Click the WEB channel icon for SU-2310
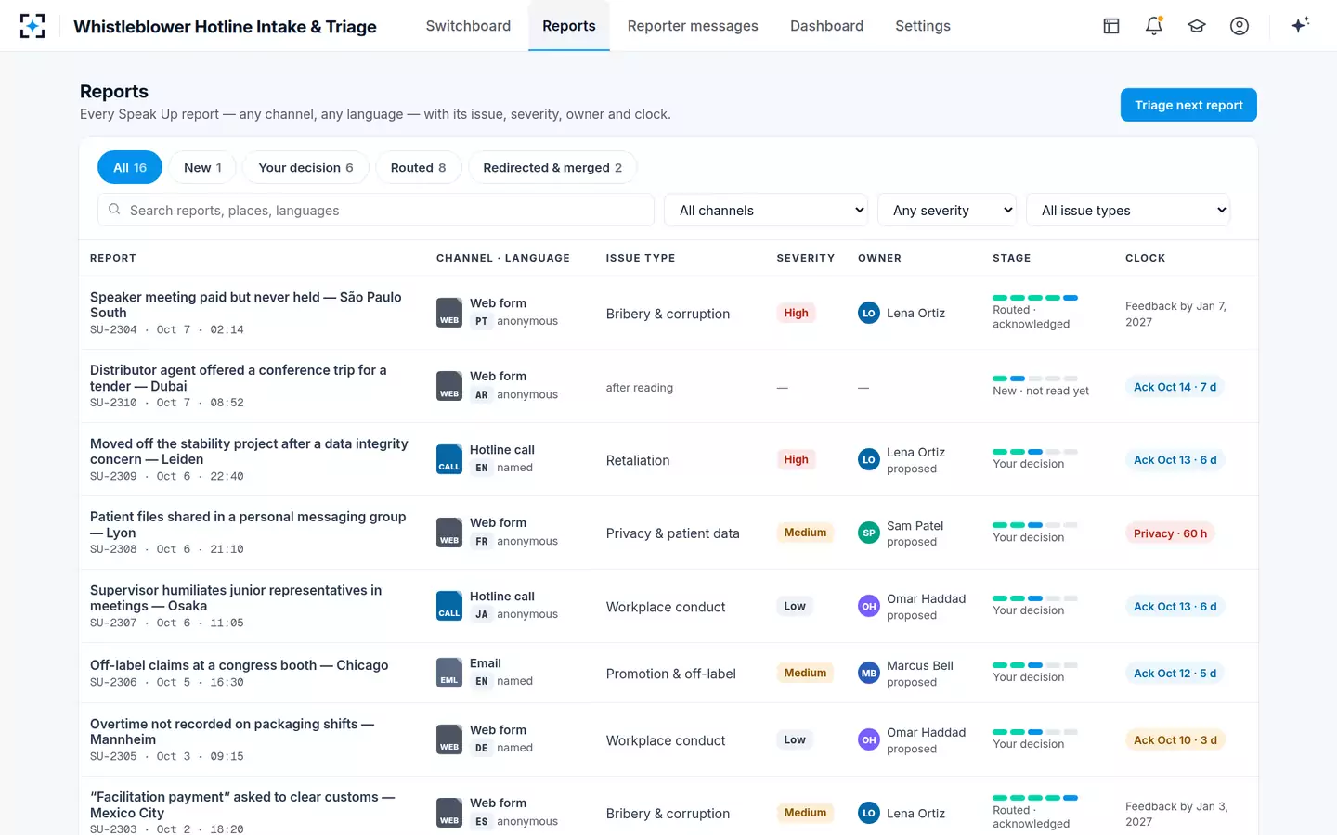This screenshot has height=835, width=1337. click(x=449, y=386)
